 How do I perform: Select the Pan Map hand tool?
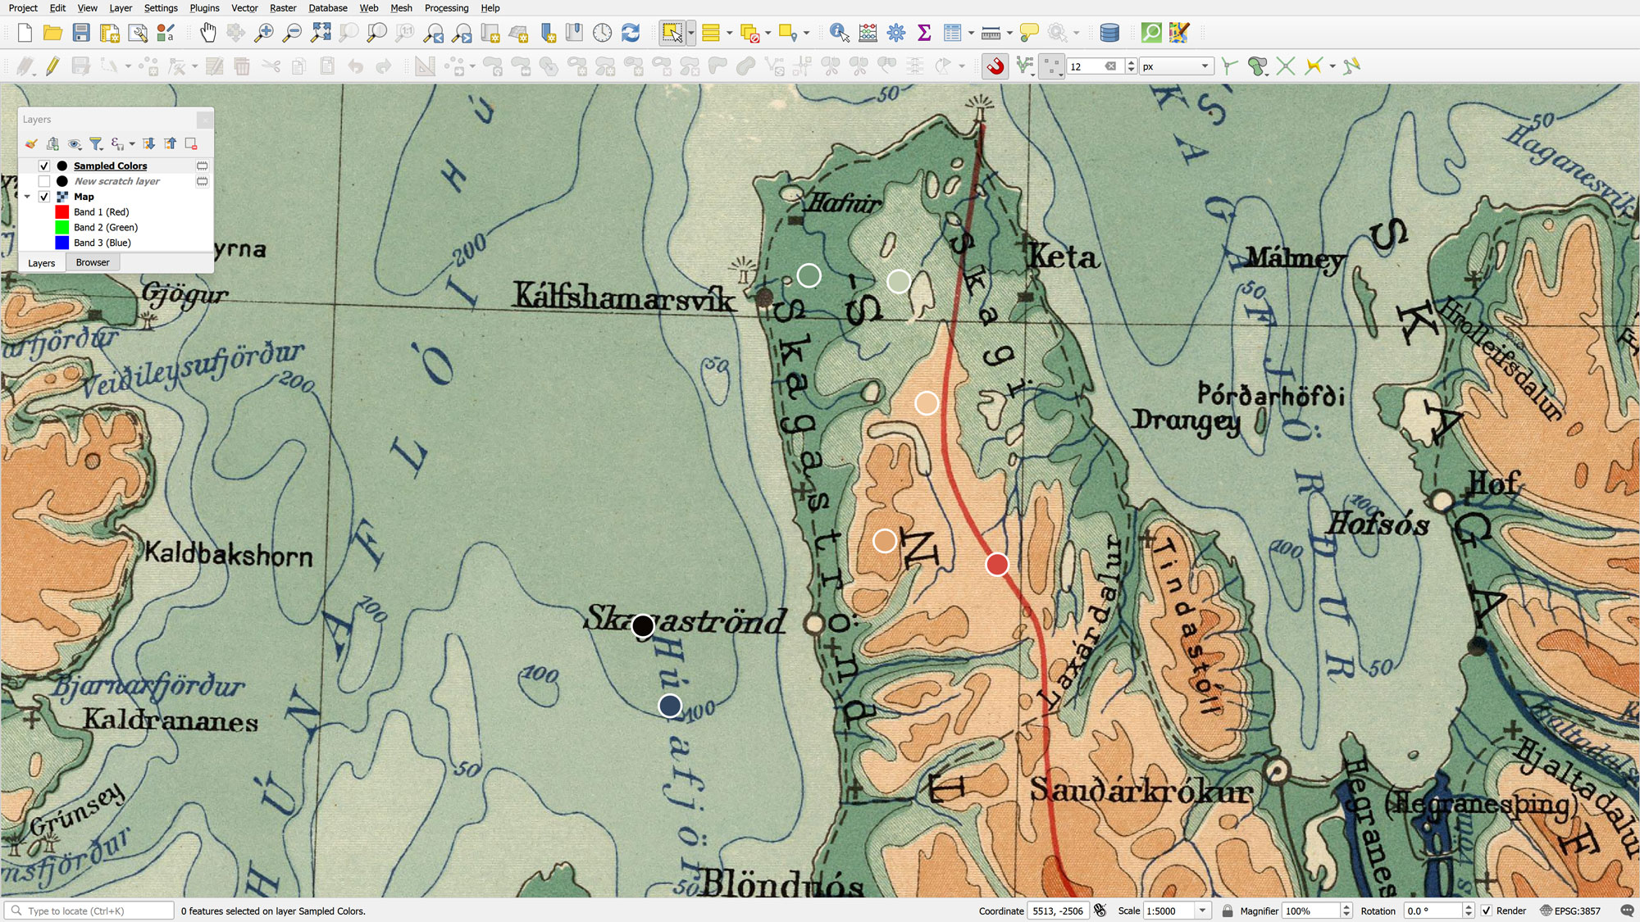[208, 33]
